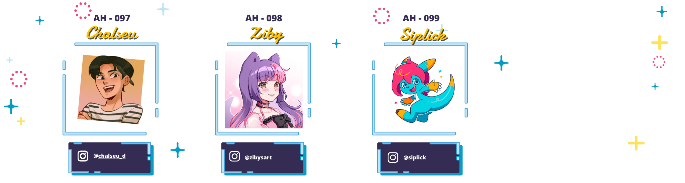Click the AH - 099 booth label

(421, 18)
